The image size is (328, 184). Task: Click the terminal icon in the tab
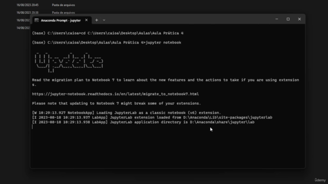click(36, 20)
